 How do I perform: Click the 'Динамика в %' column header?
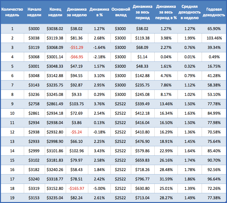99,12
